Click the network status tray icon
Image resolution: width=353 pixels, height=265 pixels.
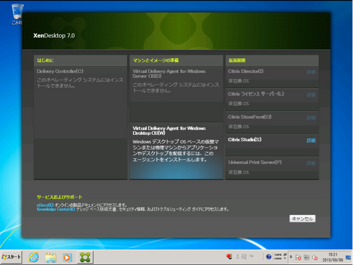306,257
